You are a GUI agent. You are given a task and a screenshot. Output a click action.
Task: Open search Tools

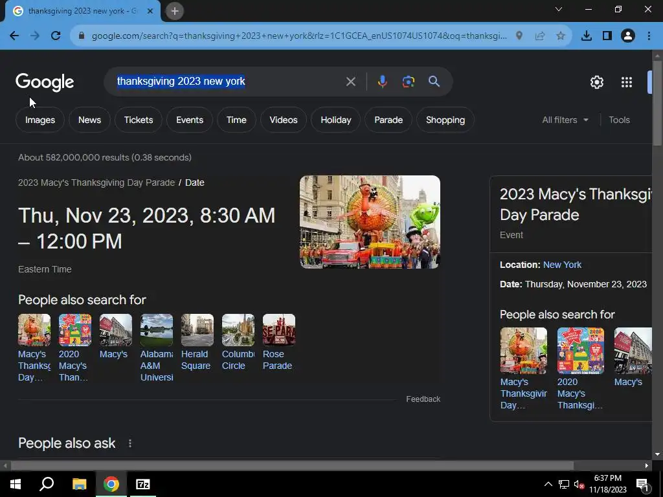point(619,120)
